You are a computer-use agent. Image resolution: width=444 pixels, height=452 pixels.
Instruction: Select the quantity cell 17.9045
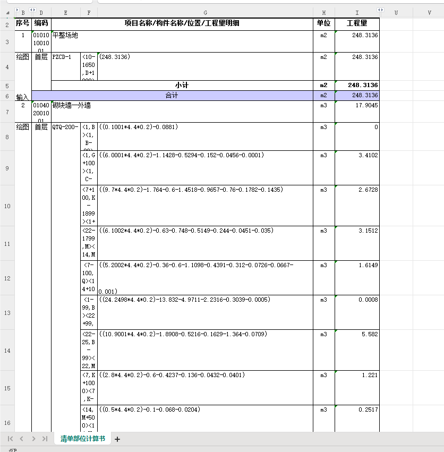click(357, 112)
